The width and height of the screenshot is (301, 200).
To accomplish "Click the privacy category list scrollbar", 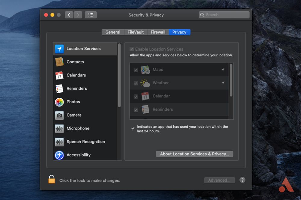I will tap(119, 75).
